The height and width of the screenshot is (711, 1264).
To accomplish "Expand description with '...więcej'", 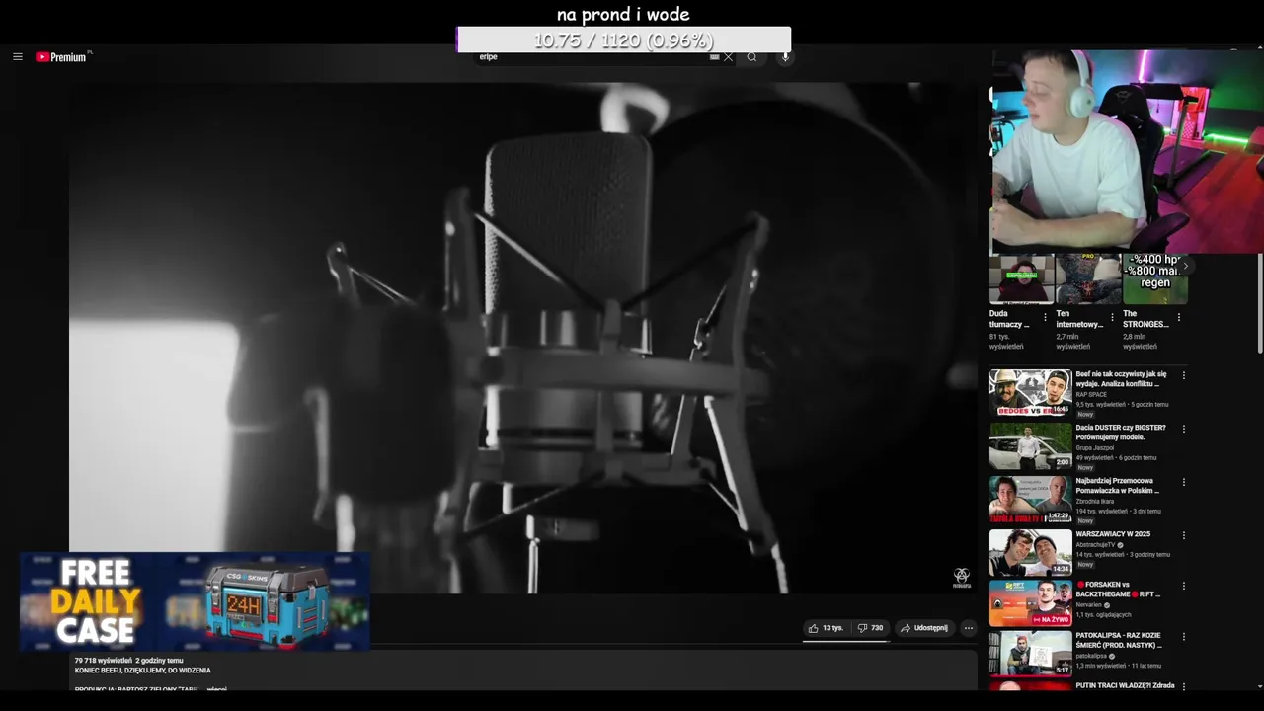I will coord(216,688).
